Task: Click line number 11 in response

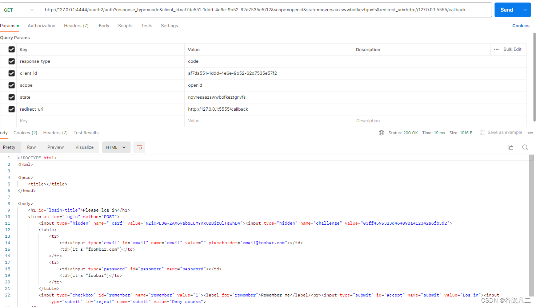Action: [8, 223]
